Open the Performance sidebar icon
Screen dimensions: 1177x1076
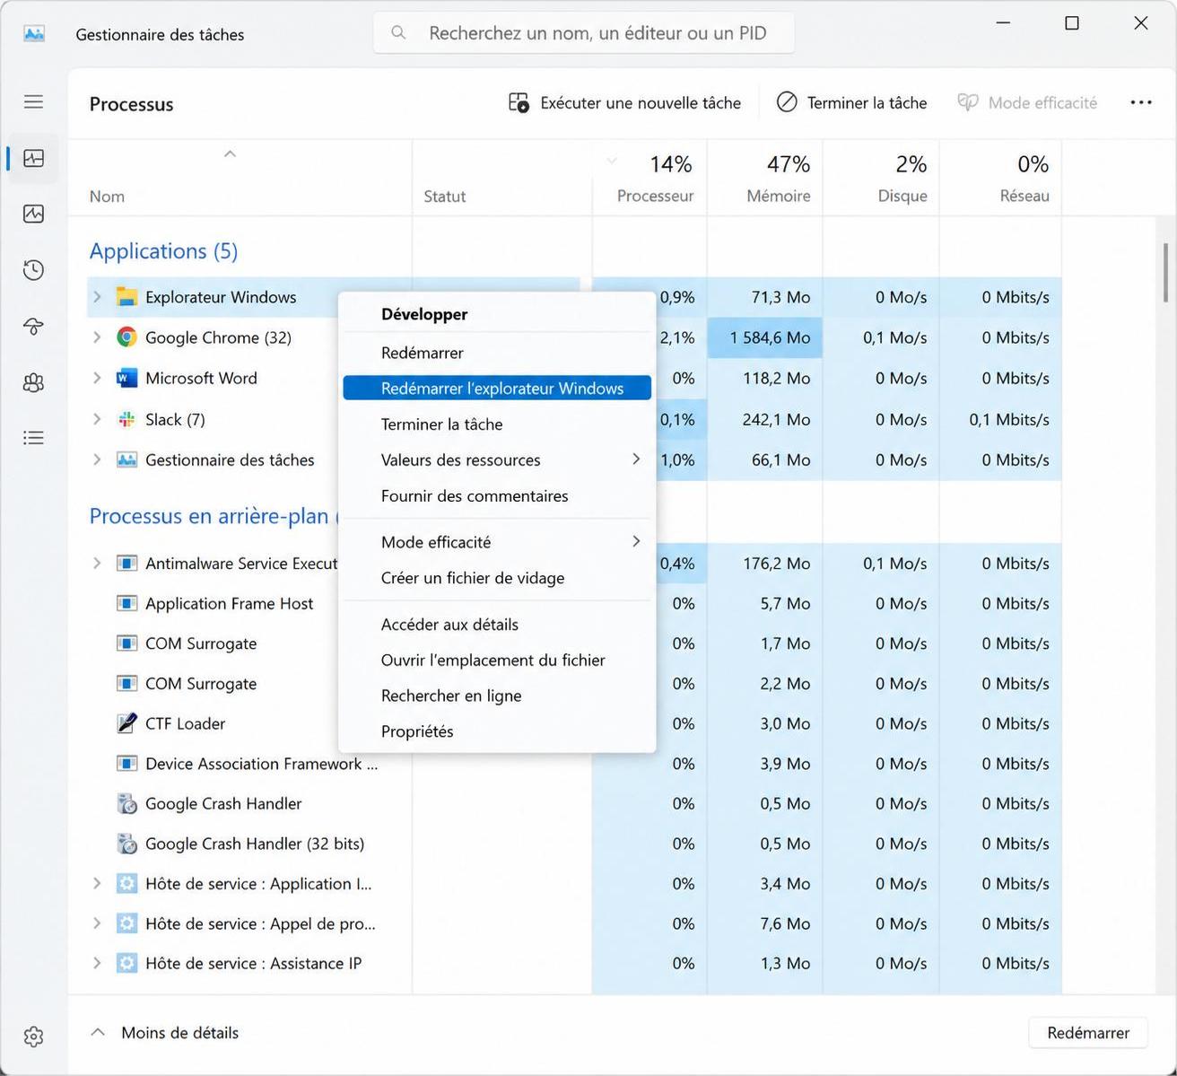point(33,214)
